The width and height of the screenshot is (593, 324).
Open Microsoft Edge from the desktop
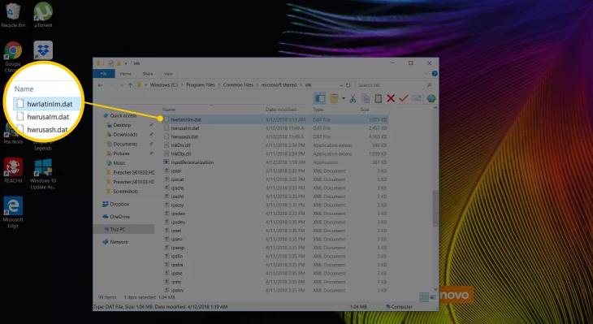[13, 212]
